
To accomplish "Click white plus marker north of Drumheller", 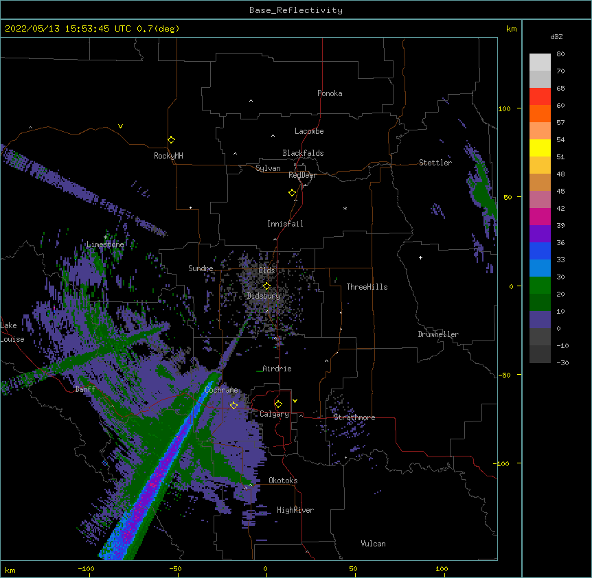I will click(x=420, y=257).
